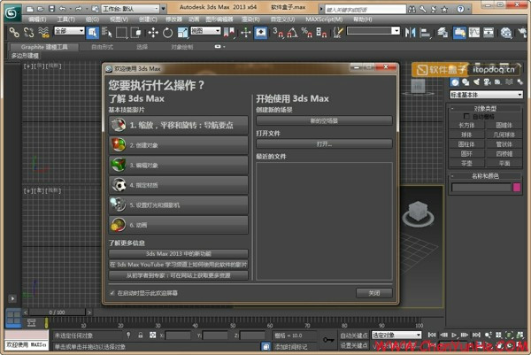Toggle the Graphite Modeling Tools ribbon icon
The height and width of the screenshot is (355, 531).
(x=459, y=33)
